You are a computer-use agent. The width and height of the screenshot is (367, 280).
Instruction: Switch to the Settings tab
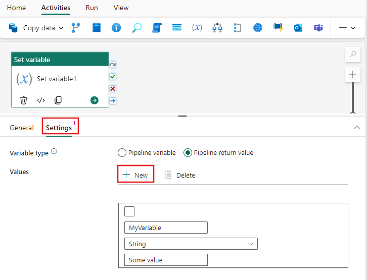[x=59, y=128]
